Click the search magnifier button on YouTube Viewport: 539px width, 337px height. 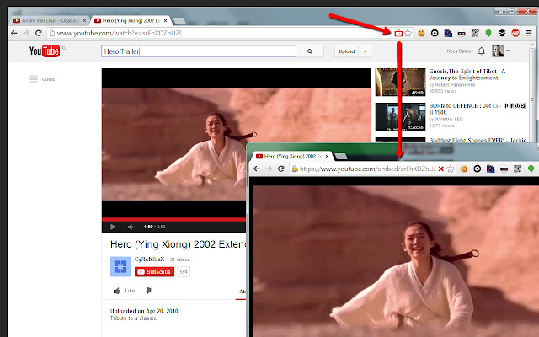(310, 51)
